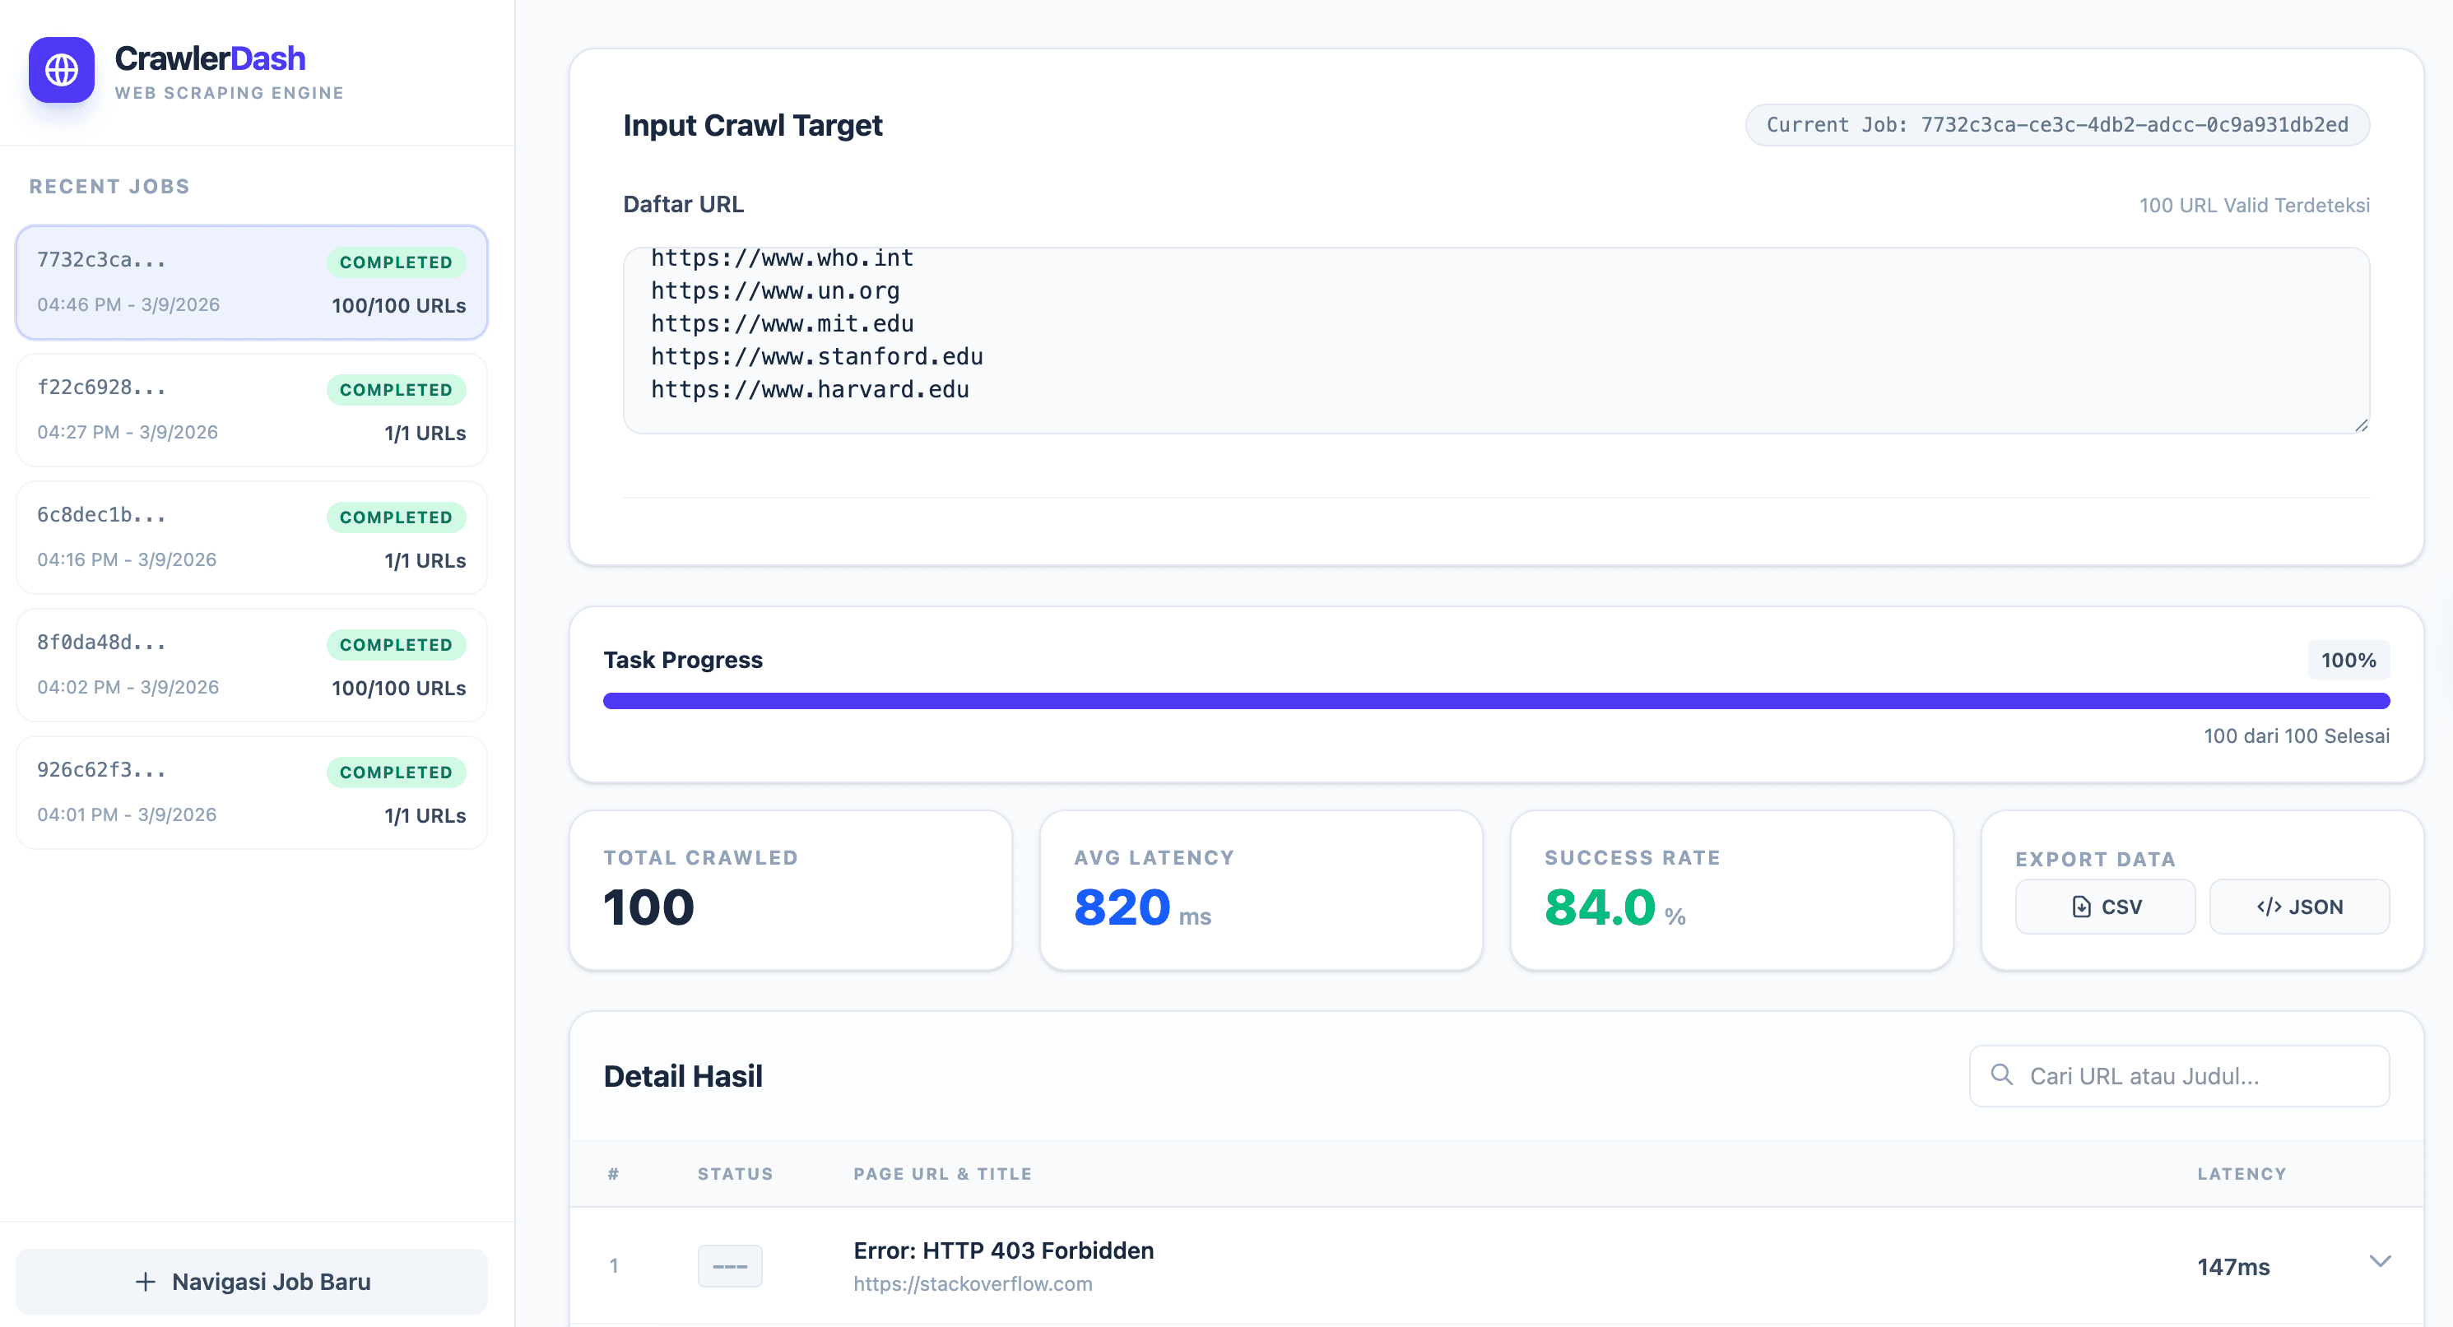2453x1327 pixels.
Task: Click the PAGE URL & TITLE column header
Action: pos(943,1174)
